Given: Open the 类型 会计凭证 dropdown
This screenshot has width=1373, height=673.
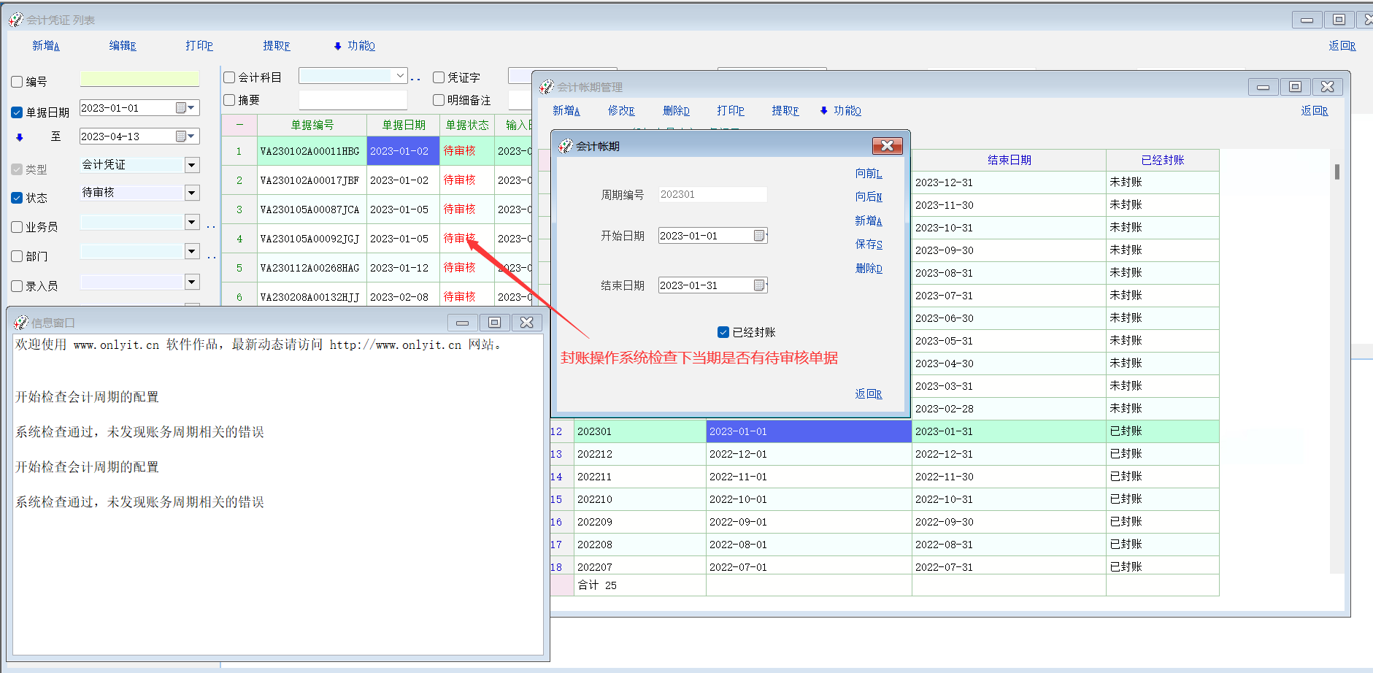Looking at the screenshot, I should click(192, 165).
